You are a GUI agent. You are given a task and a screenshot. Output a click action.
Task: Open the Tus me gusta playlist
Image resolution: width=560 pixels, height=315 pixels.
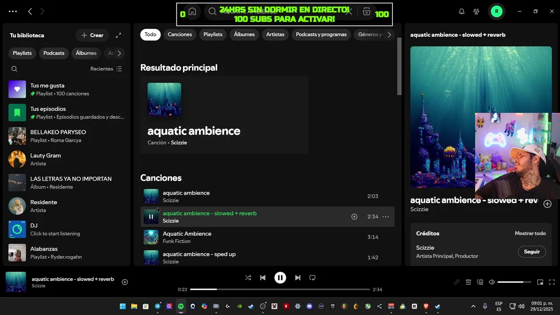tap(66, 89)
